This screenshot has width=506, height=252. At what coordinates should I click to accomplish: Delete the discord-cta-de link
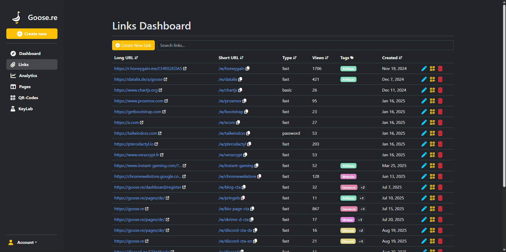point(440,230)
